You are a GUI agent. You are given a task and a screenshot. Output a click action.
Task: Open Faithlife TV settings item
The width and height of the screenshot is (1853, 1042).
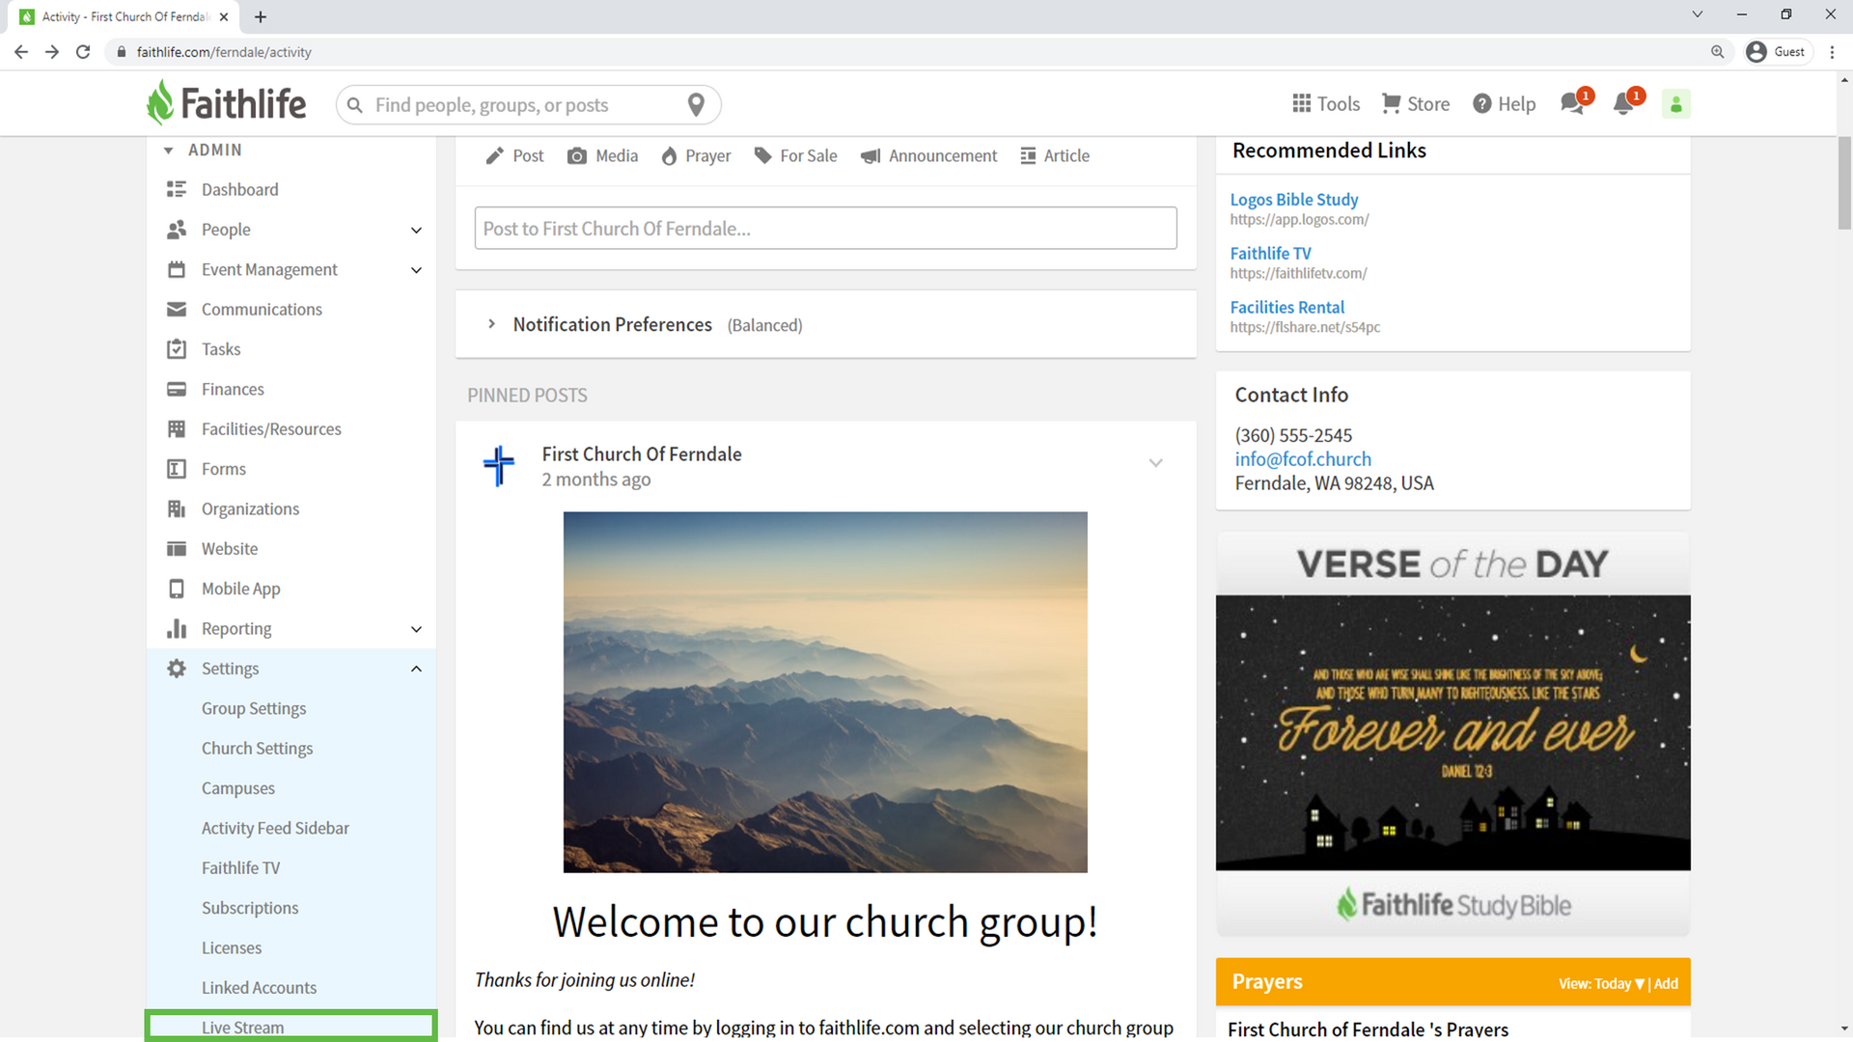(x=241, y=867)
